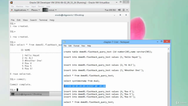This screenshot has width=188, height=106.
Task: Close the chapter-7-3.txt Notepad window
Action: (167, 42)
